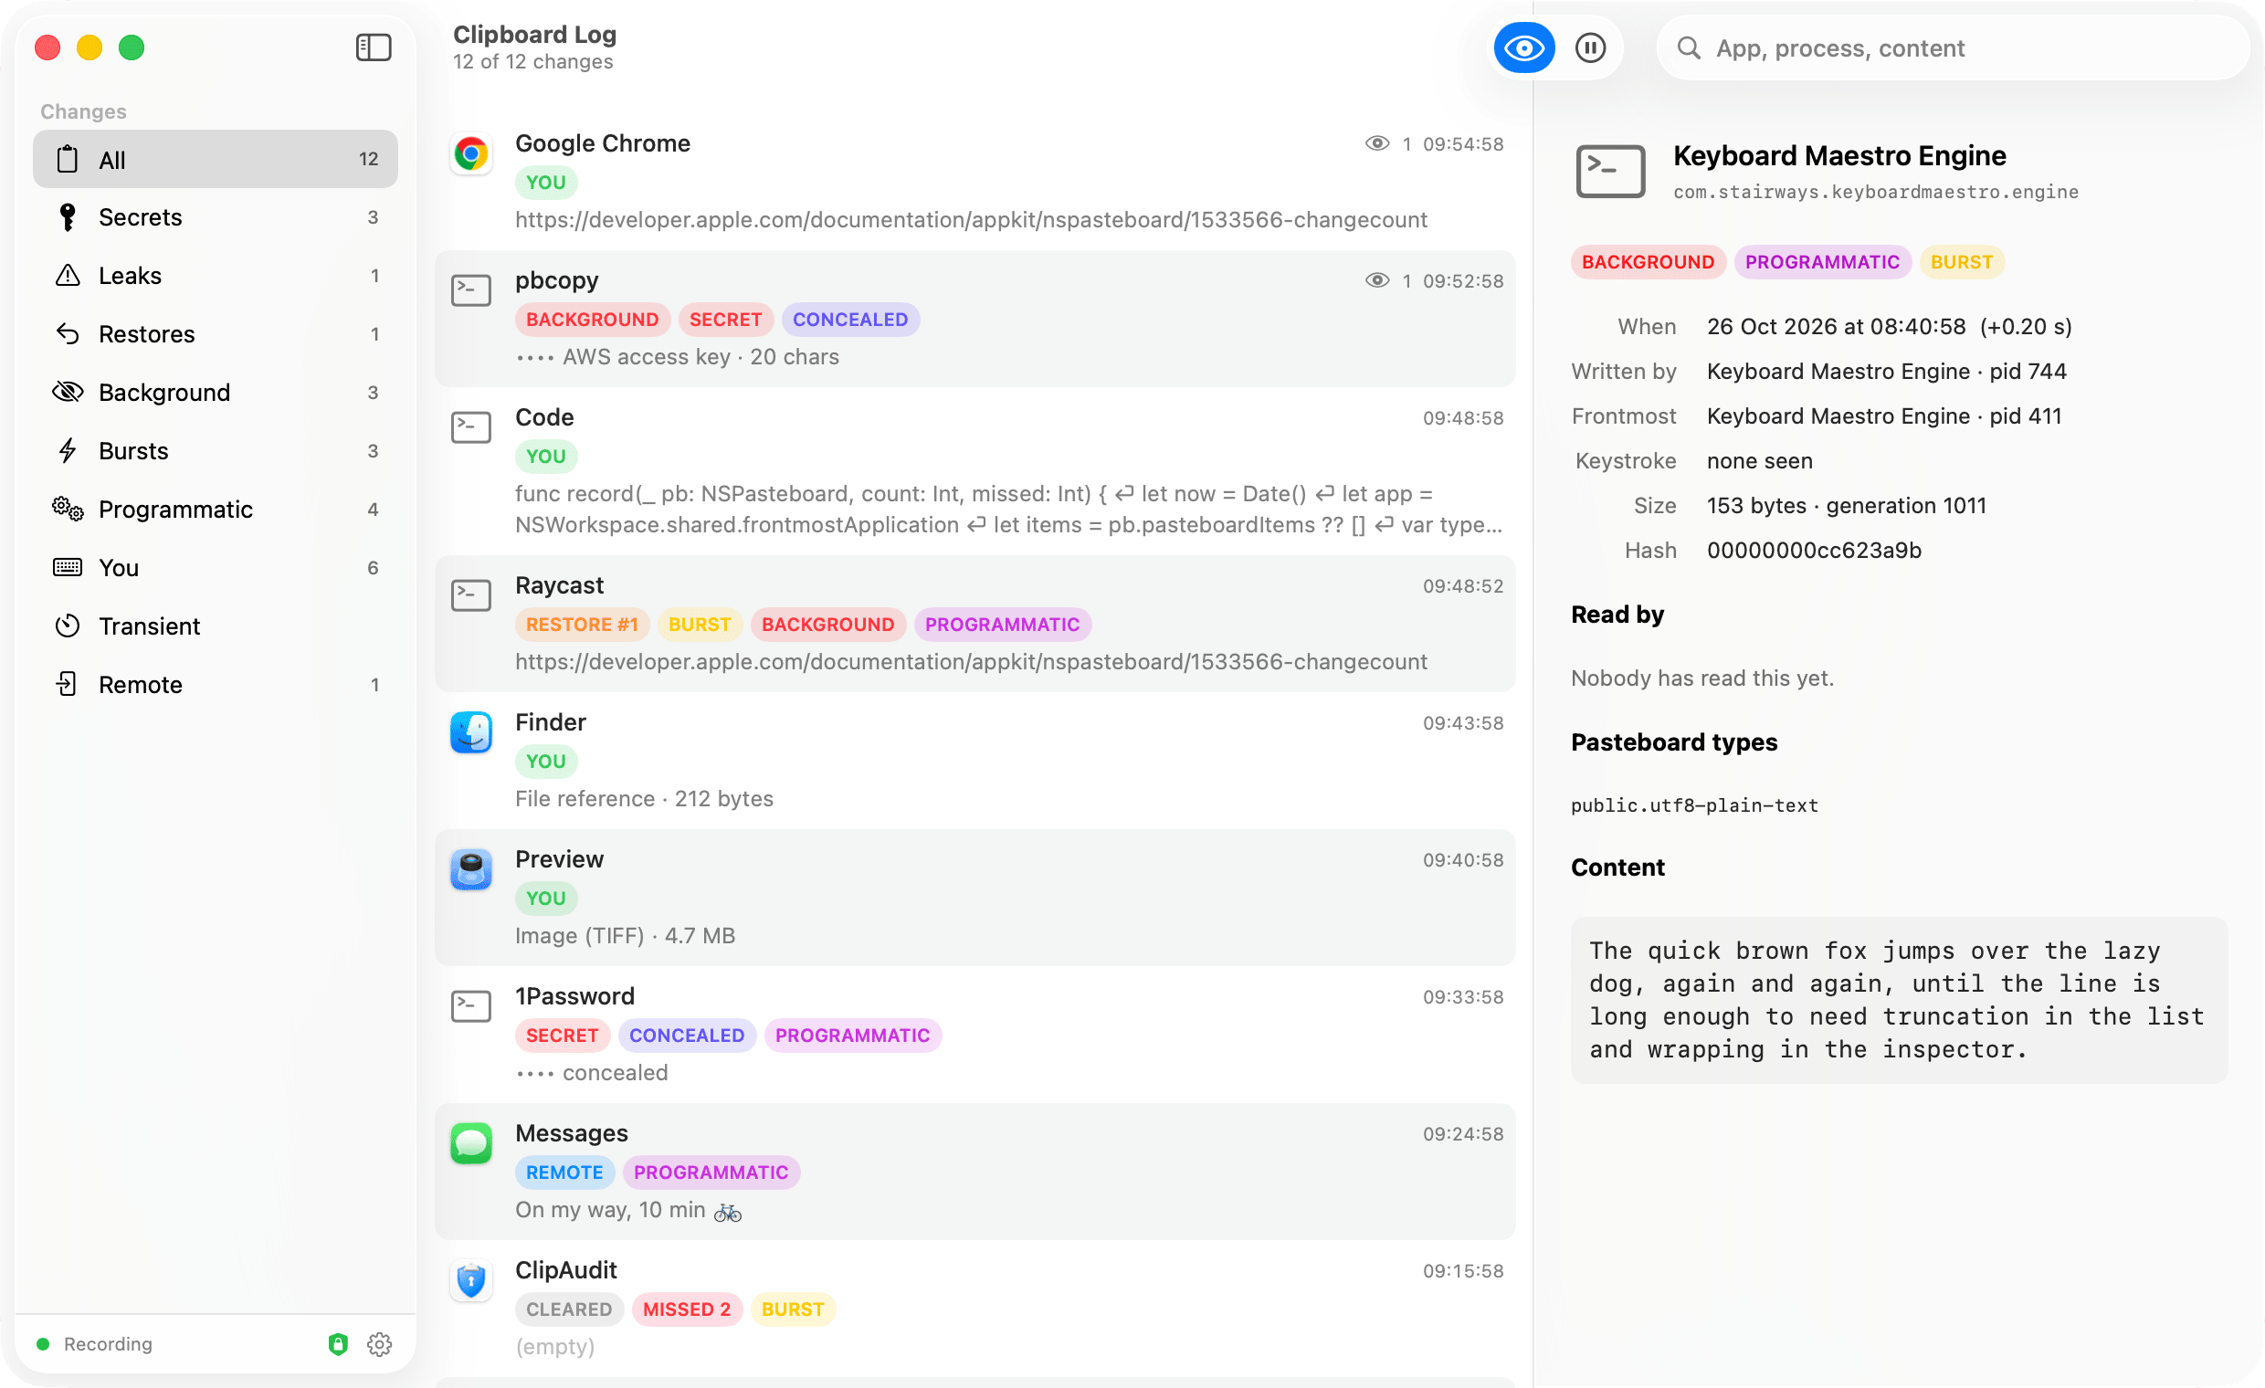Click the Finder app icon
Screen dimensions: 2265x1388
(x=470, y=732)
